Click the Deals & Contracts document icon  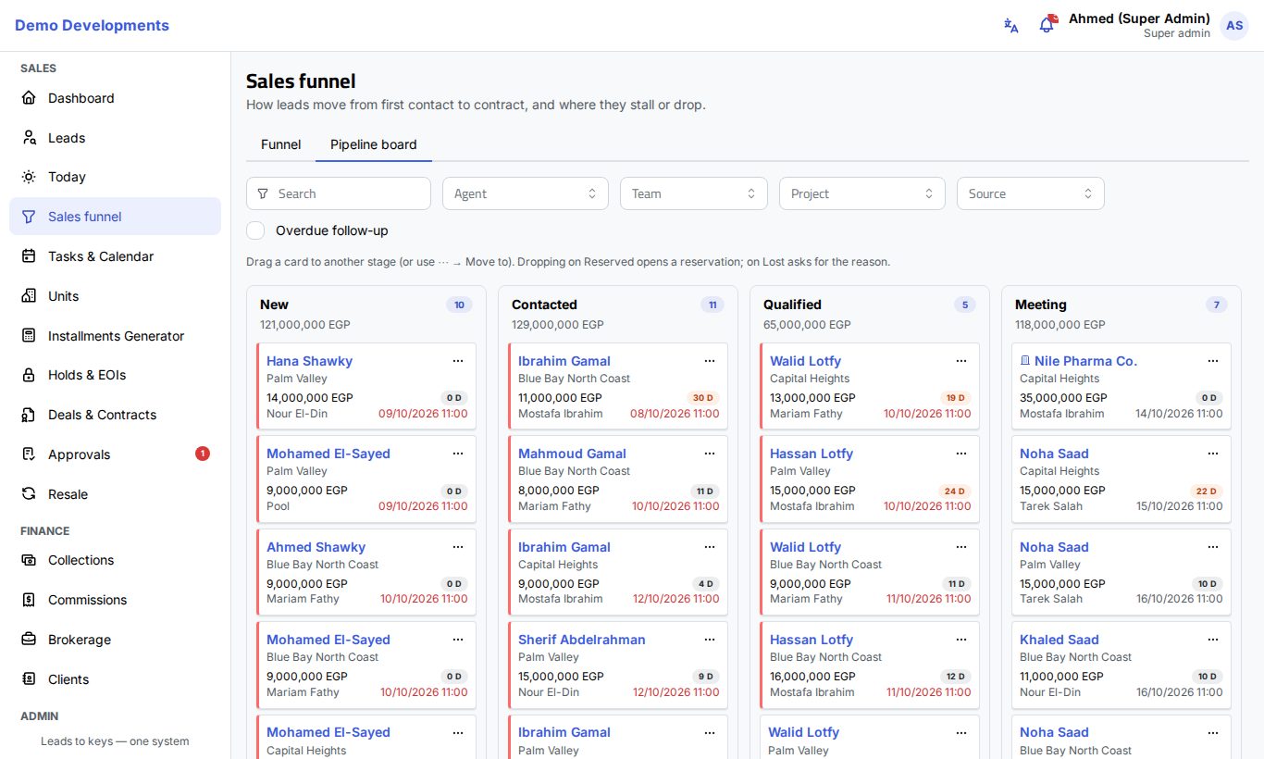point(30,415)
